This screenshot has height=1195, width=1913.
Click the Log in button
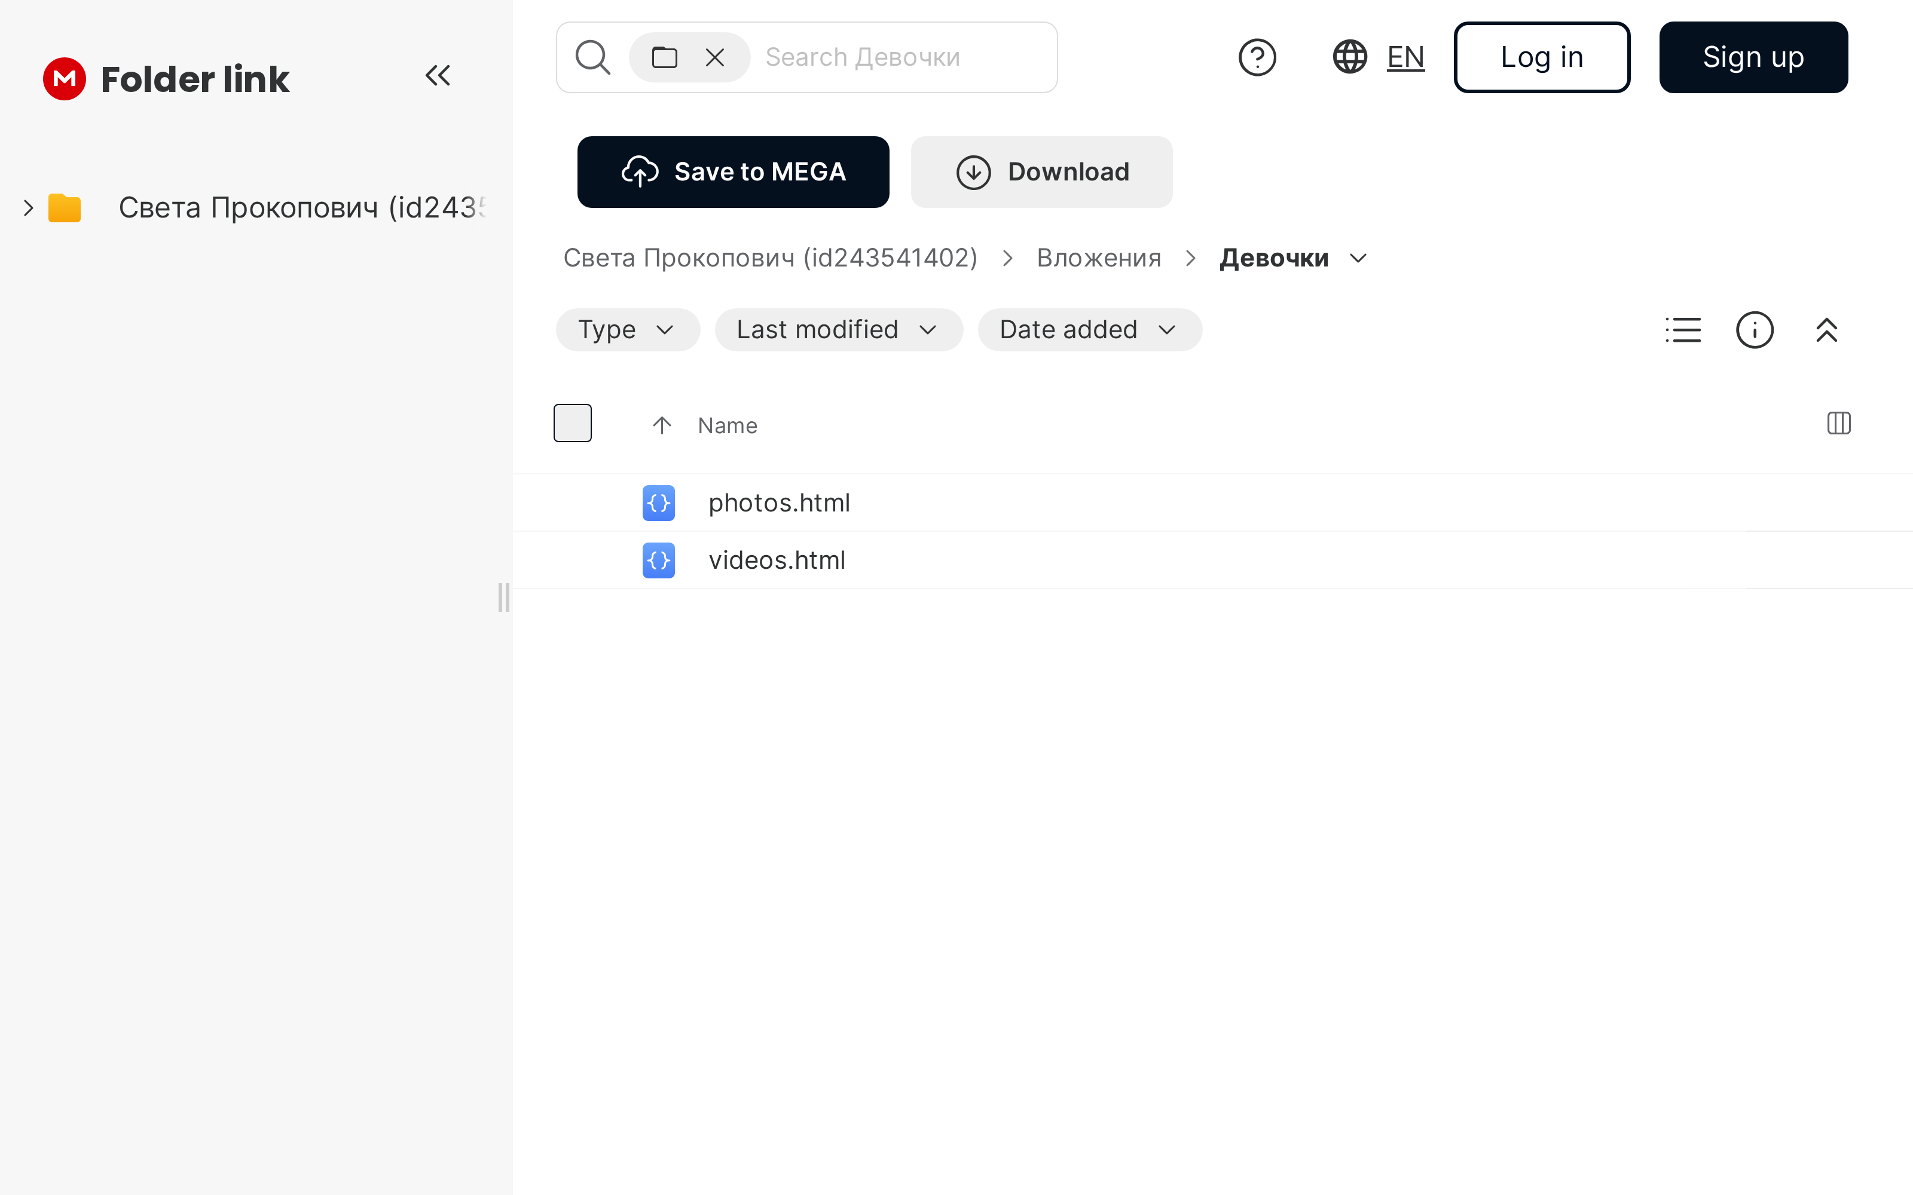point(1542,57)
